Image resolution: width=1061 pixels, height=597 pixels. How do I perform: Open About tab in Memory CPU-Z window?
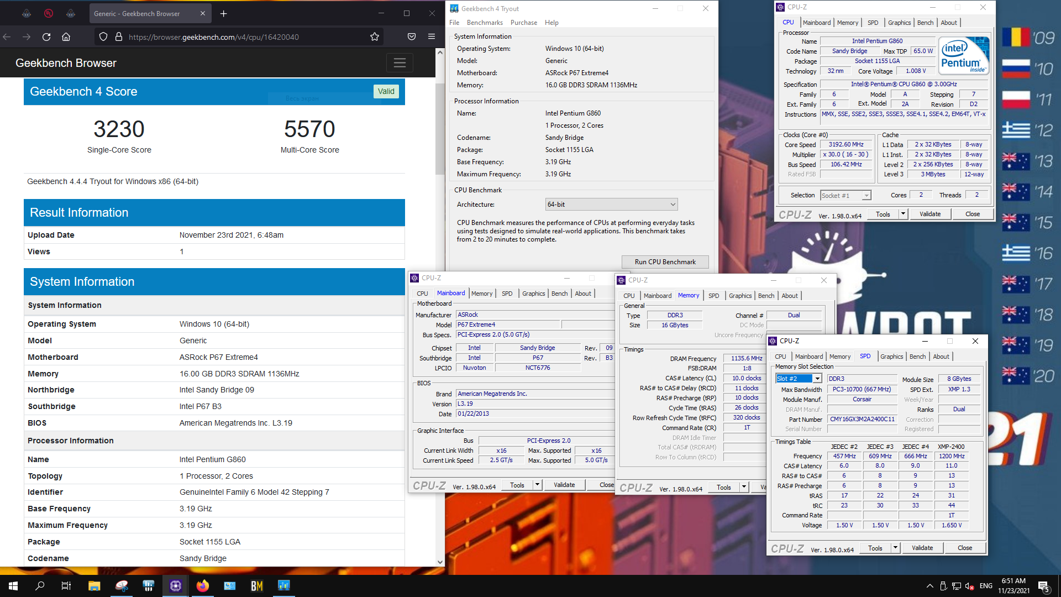coord(789,296)
